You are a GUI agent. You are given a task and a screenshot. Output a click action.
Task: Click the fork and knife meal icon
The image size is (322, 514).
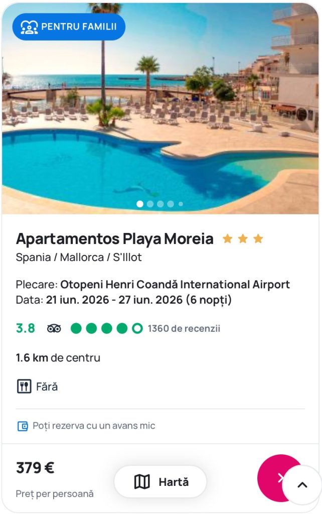point(24,387)
